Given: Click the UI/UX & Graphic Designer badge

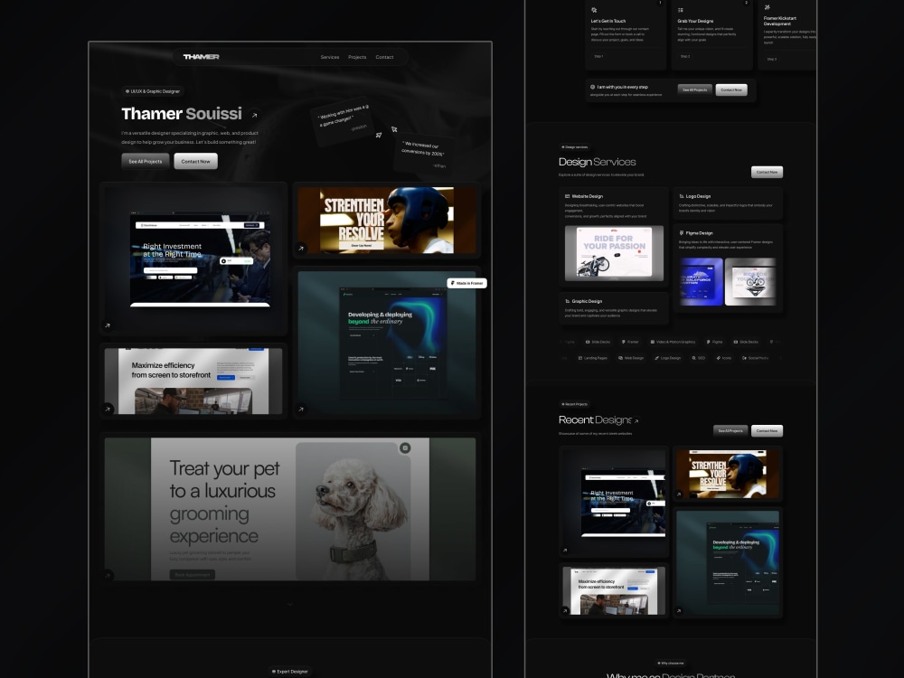Looking at the screenshot, I should click(x=153, y=91).
